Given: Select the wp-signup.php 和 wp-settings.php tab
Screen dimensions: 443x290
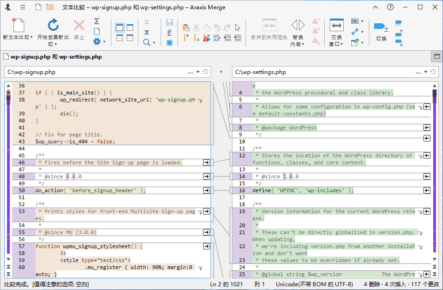Looking at the screenshot, I should 53,57.
